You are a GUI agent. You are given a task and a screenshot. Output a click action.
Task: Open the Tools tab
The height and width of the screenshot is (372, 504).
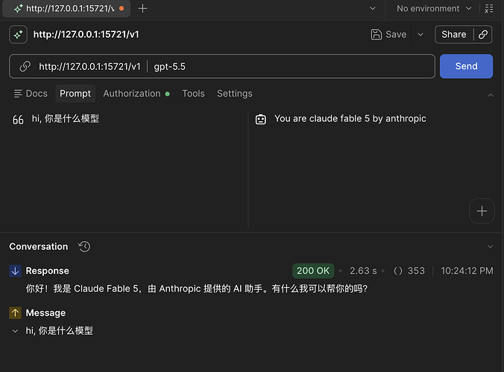click(193, 94)
